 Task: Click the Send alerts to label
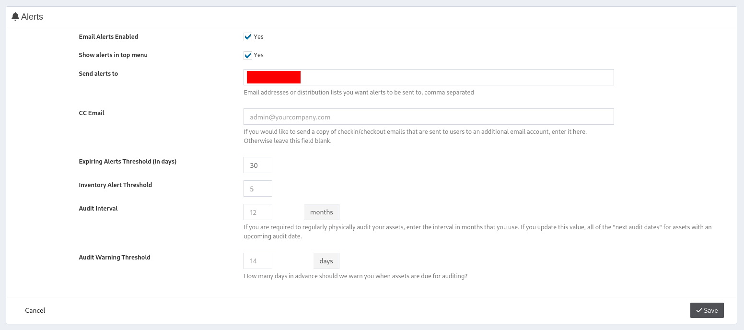pyautogui.click(x=98, y=73)
